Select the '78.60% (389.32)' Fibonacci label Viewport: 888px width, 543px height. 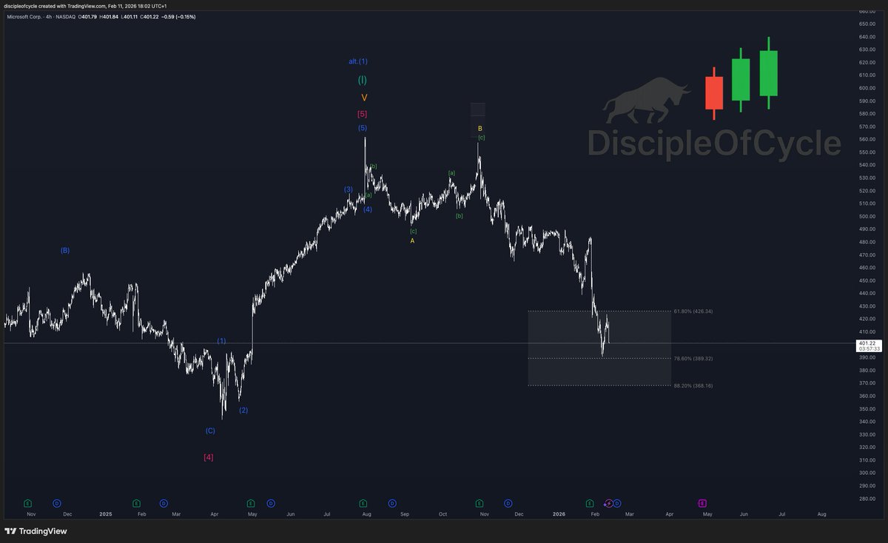(693, 358)
